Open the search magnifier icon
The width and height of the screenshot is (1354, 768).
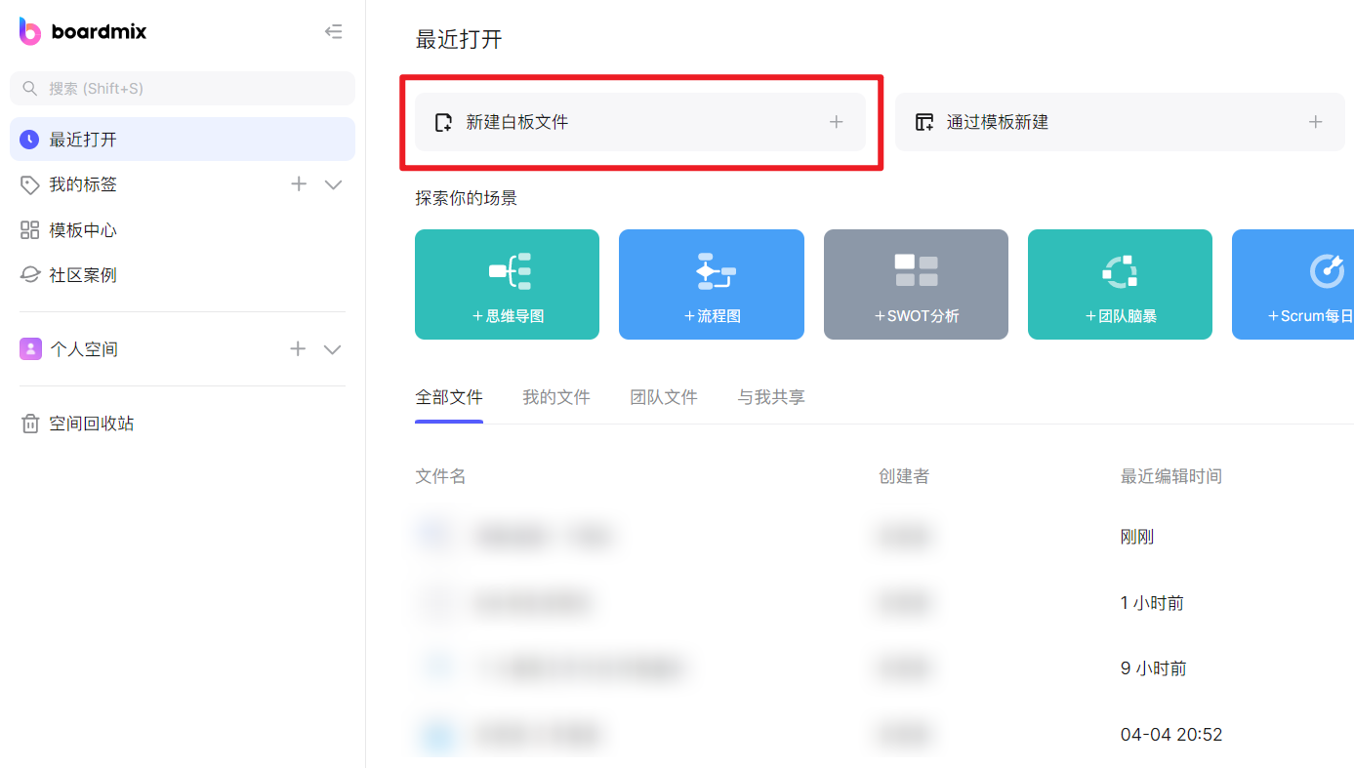(29, 88)
